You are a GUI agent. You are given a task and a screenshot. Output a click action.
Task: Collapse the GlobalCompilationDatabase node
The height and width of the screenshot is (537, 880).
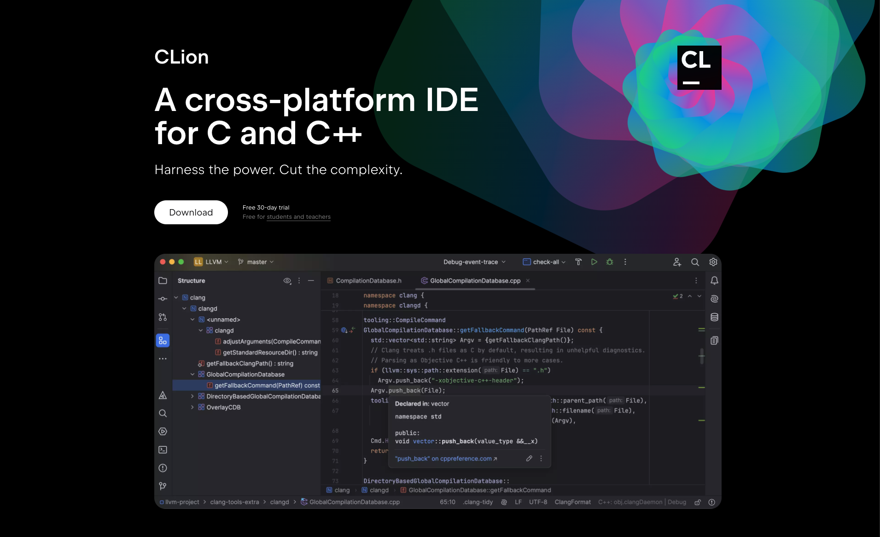[192, 374]
